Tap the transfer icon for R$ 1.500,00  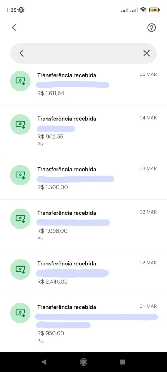20,175
